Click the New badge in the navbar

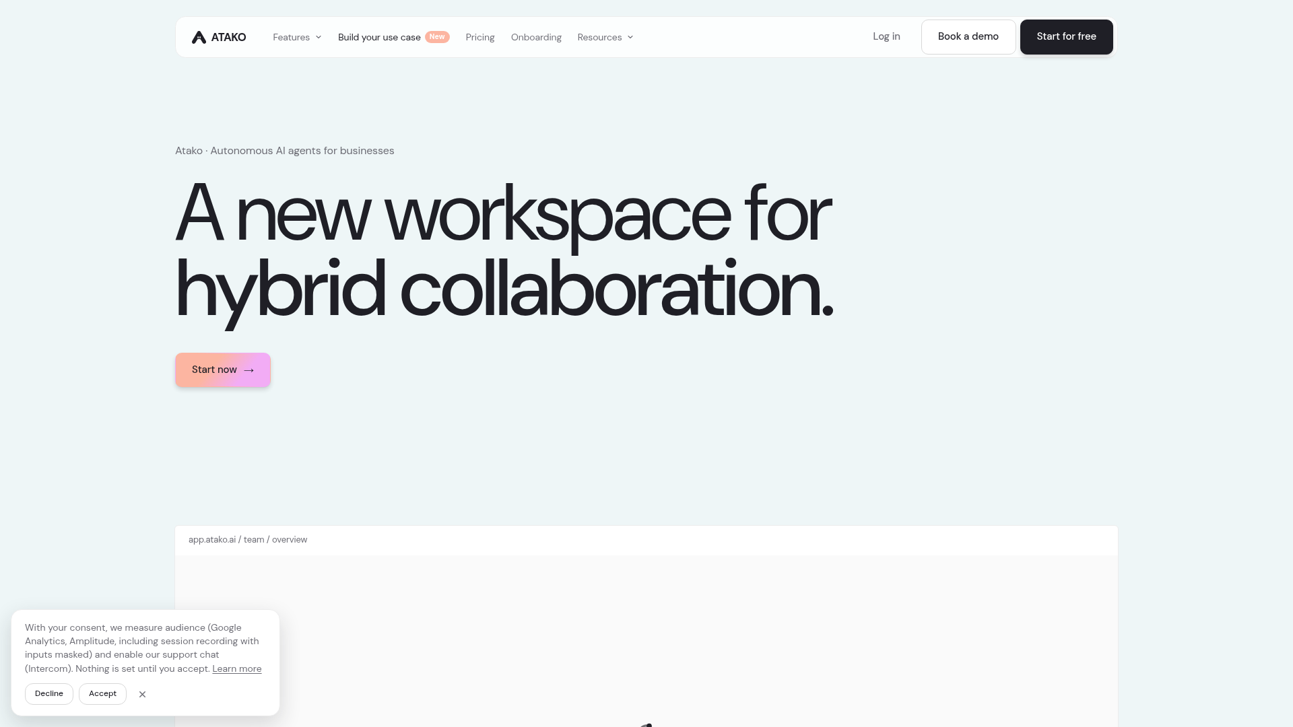(x=437, y=37)
